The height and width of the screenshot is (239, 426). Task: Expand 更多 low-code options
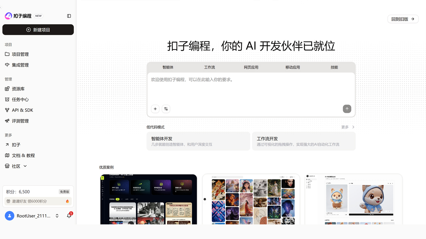(x=348, y=127)
